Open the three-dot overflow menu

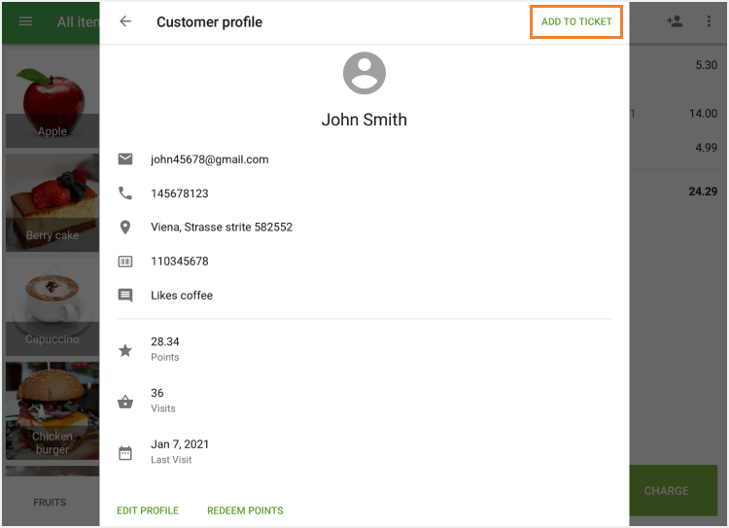tap(709, 21)
